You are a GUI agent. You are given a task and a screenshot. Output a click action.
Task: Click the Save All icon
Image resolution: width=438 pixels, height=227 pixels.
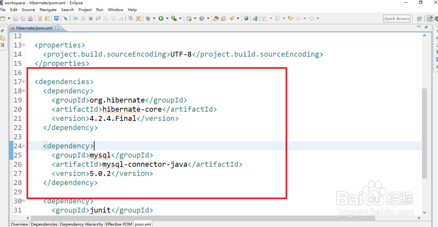pyautogui.click(x=23, y=18)
